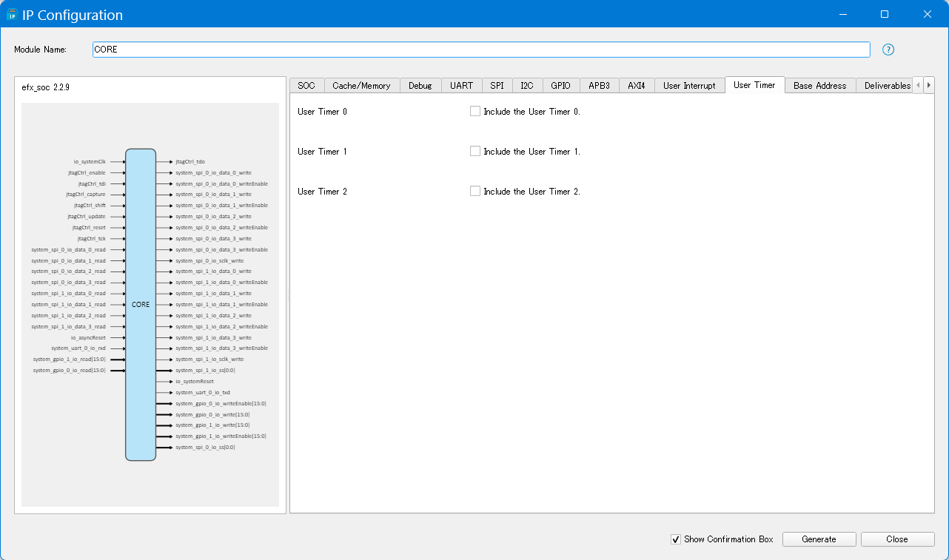Click the panel splitter handle

(288, 295)
